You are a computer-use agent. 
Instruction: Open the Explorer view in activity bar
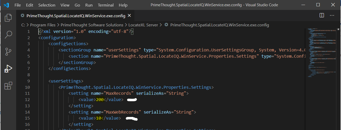pyautogui.click(x=8, y=17)
